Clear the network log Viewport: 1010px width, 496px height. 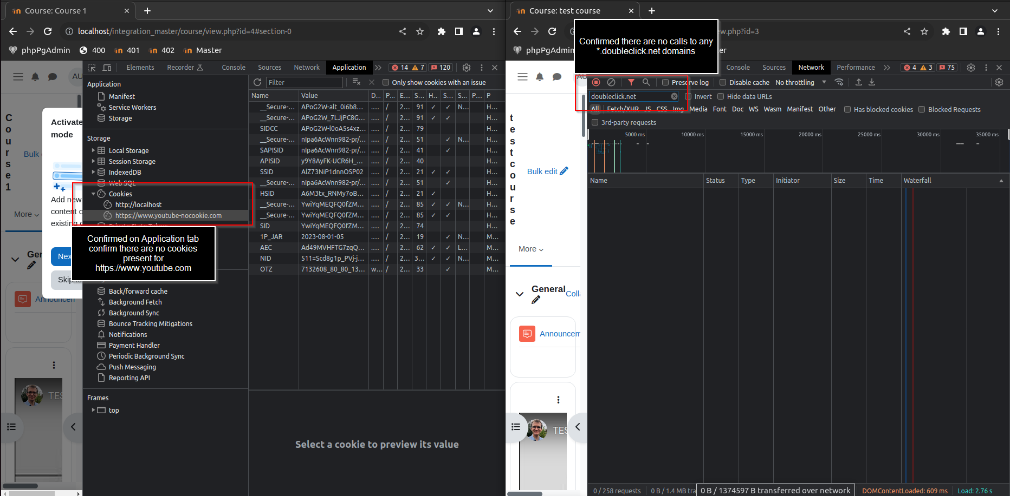[x=611, y=82]
